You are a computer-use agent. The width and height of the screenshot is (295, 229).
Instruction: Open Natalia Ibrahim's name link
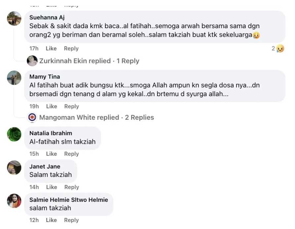click(51, 133)
